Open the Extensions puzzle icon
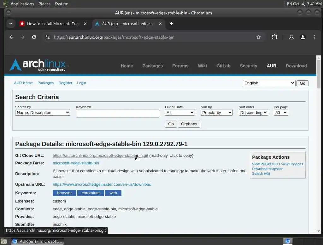This screenshot has width=323, height=245. point(274,37)
